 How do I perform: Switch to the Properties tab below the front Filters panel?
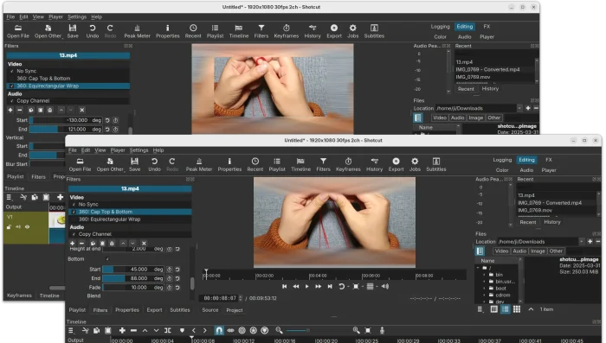[127, 310]
